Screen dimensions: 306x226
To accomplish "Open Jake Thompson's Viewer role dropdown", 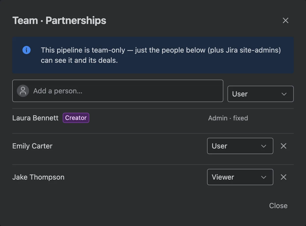I will pyautogui.click(x=240, y=177).
